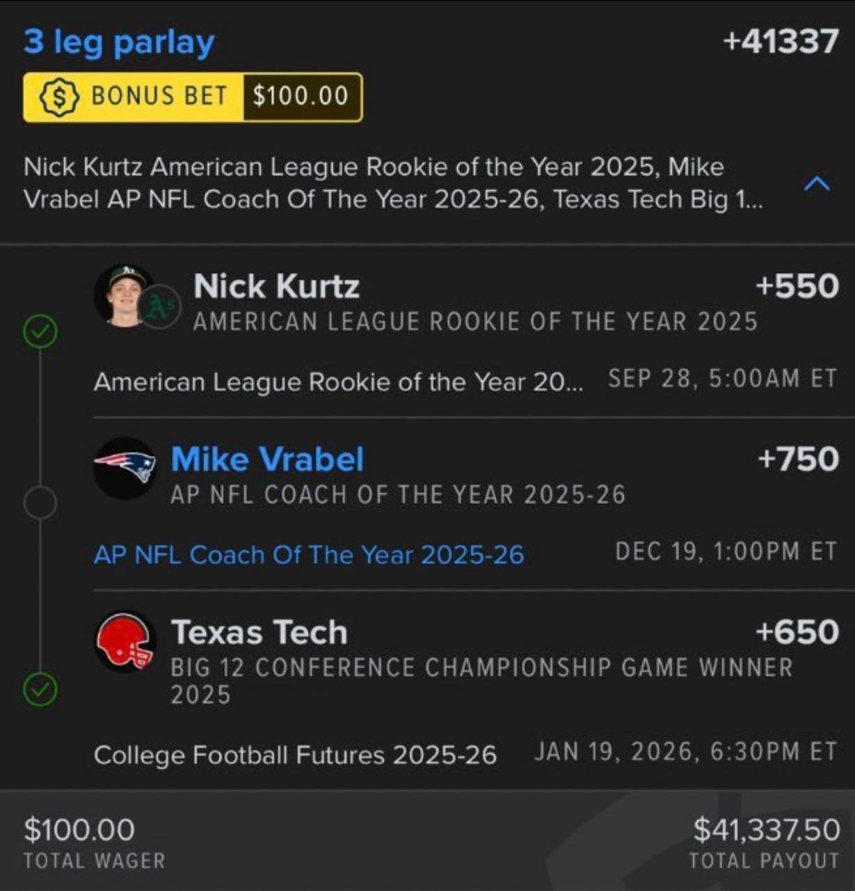Viewport: 855px width, 891px height.
Task: Click the $41,337.50 total payout amount
Action: pyautogui.click(x=766, y=830)
